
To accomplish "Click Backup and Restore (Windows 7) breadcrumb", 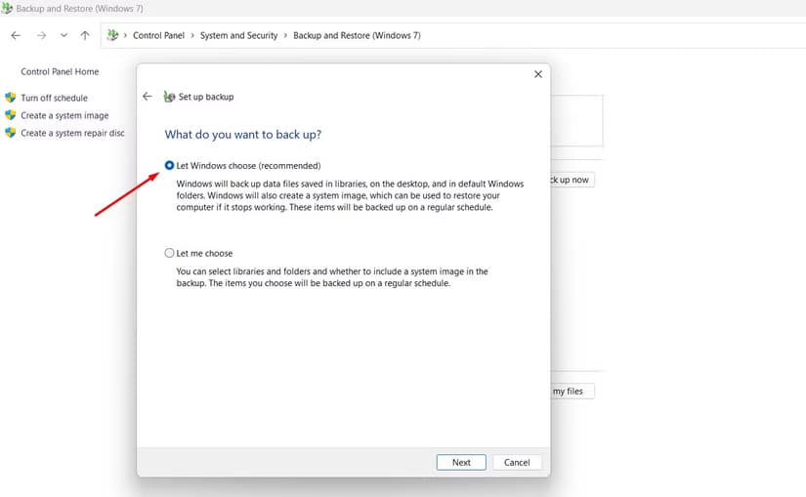I will (357, 35).
